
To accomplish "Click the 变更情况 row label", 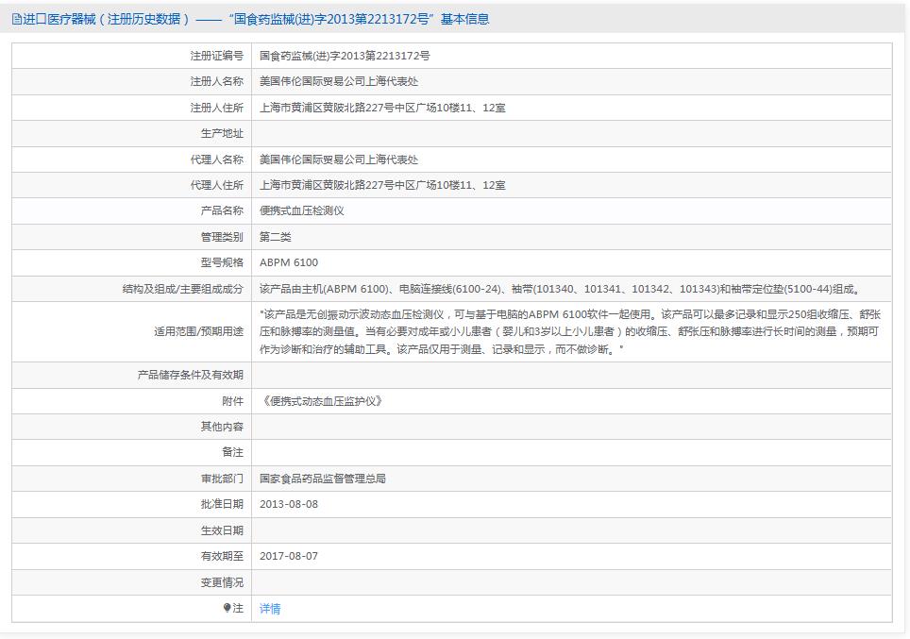I will [x=222, y=582].
